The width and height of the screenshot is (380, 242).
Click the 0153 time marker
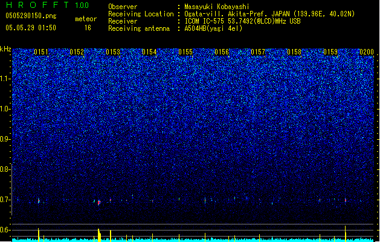click(x=113, y=52)
